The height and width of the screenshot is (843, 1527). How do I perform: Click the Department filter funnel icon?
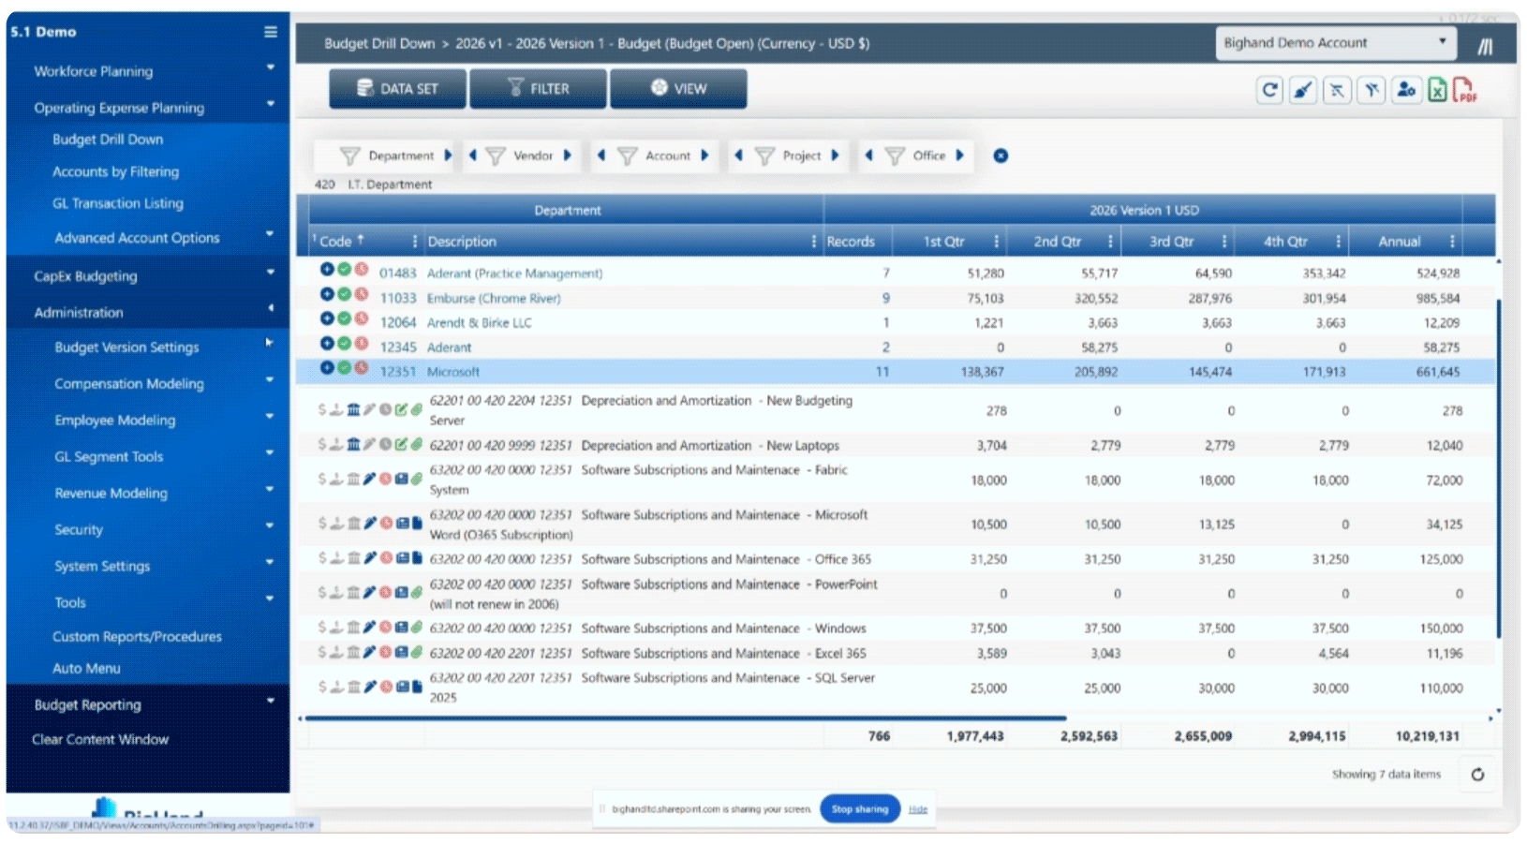click(349, 155)
